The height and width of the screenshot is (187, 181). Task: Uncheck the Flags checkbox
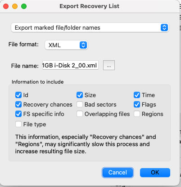[x=137, y=104]
